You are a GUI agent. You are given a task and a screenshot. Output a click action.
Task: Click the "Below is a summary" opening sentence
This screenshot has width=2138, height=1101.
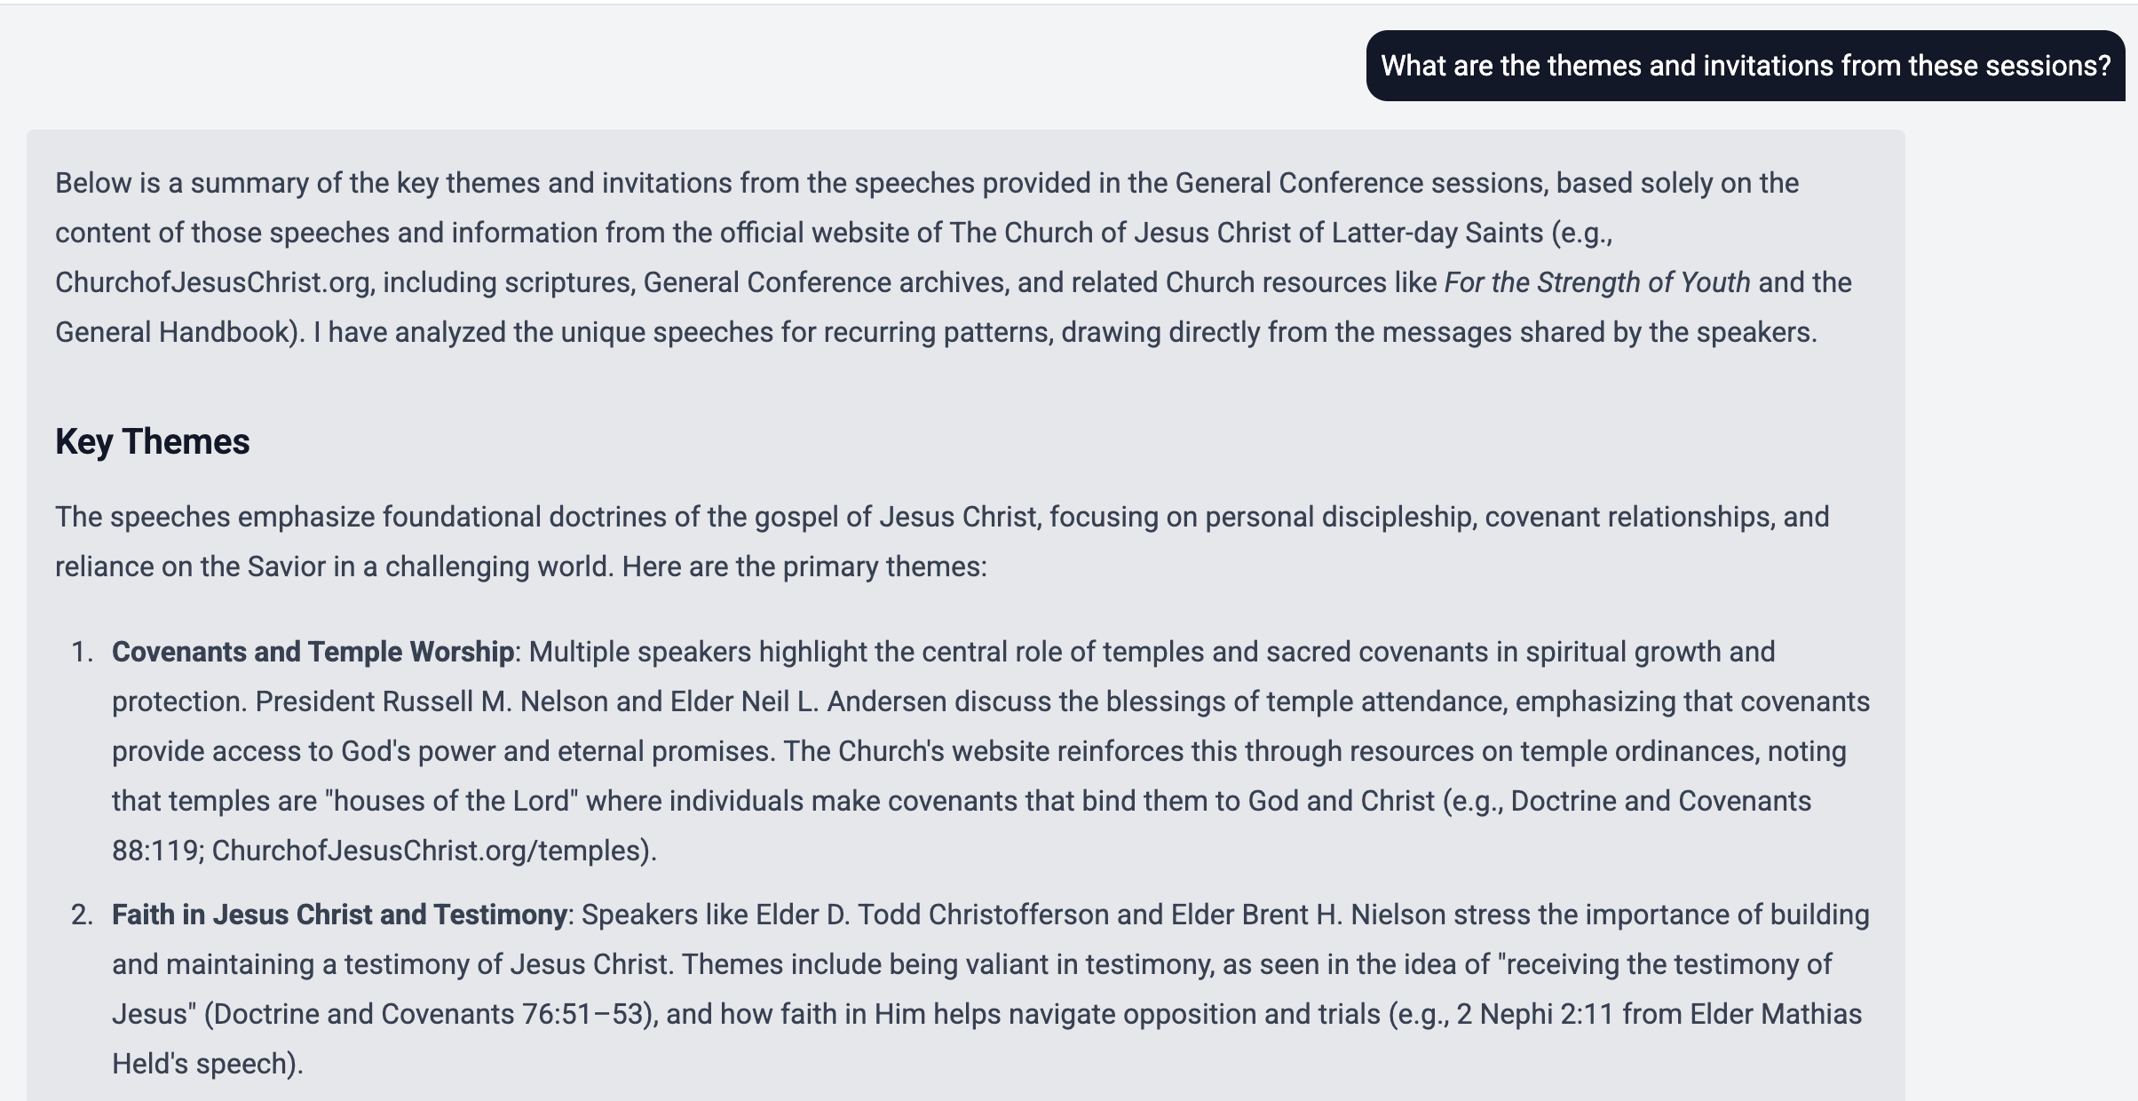927,183
